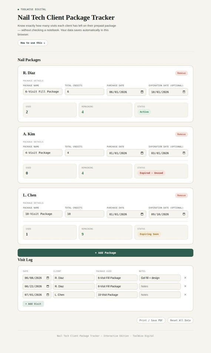
Task: Delete the 07/01/2026 L. Chen visit with X
Action: click(185, 295)
